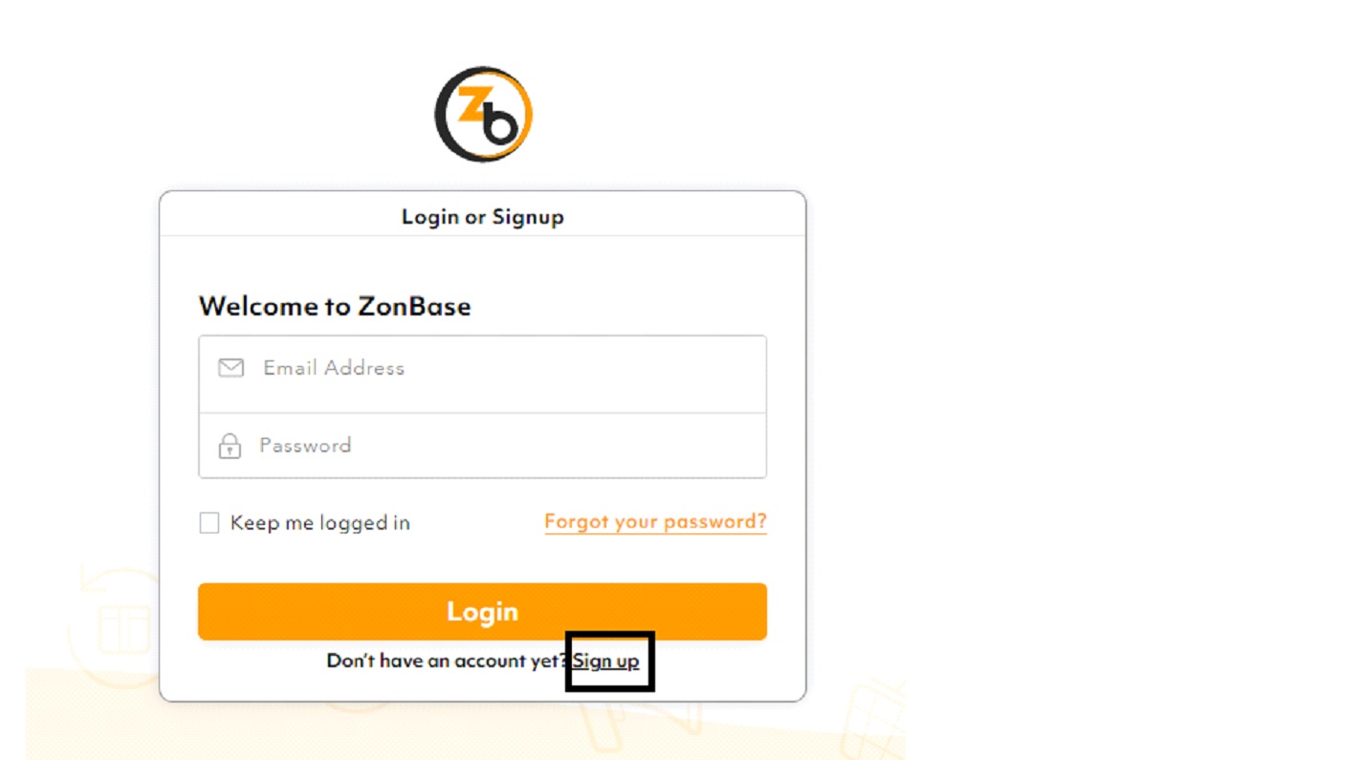Screen dimensions: 1359x760
Task: Click the orange Z in the logo
Action: click(471, 105)
